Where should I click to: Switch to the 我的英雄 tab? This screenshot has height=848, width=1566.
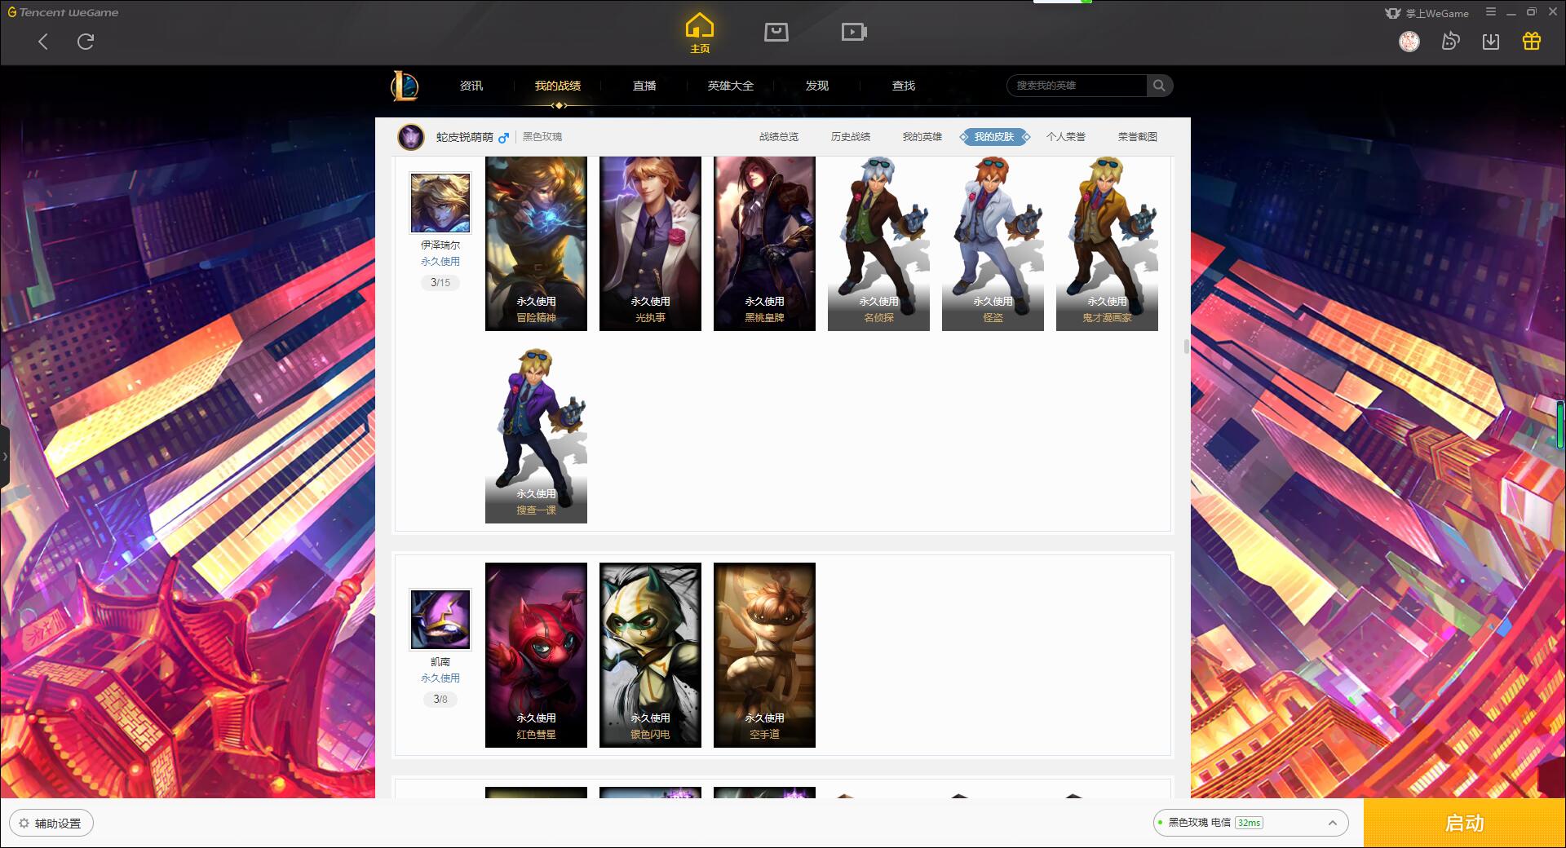(x=922, y=137)
